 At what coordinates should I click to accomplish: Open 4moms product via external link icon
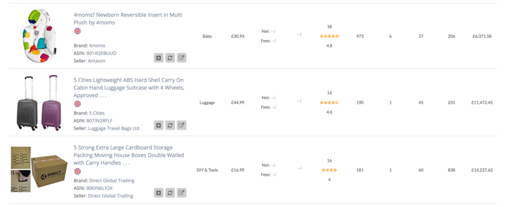pos(181,58)
